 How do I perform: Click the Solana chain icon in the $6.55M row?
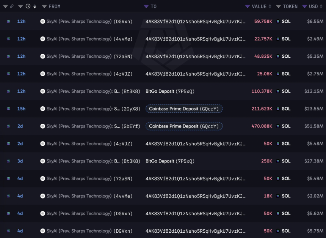(8, 22)
